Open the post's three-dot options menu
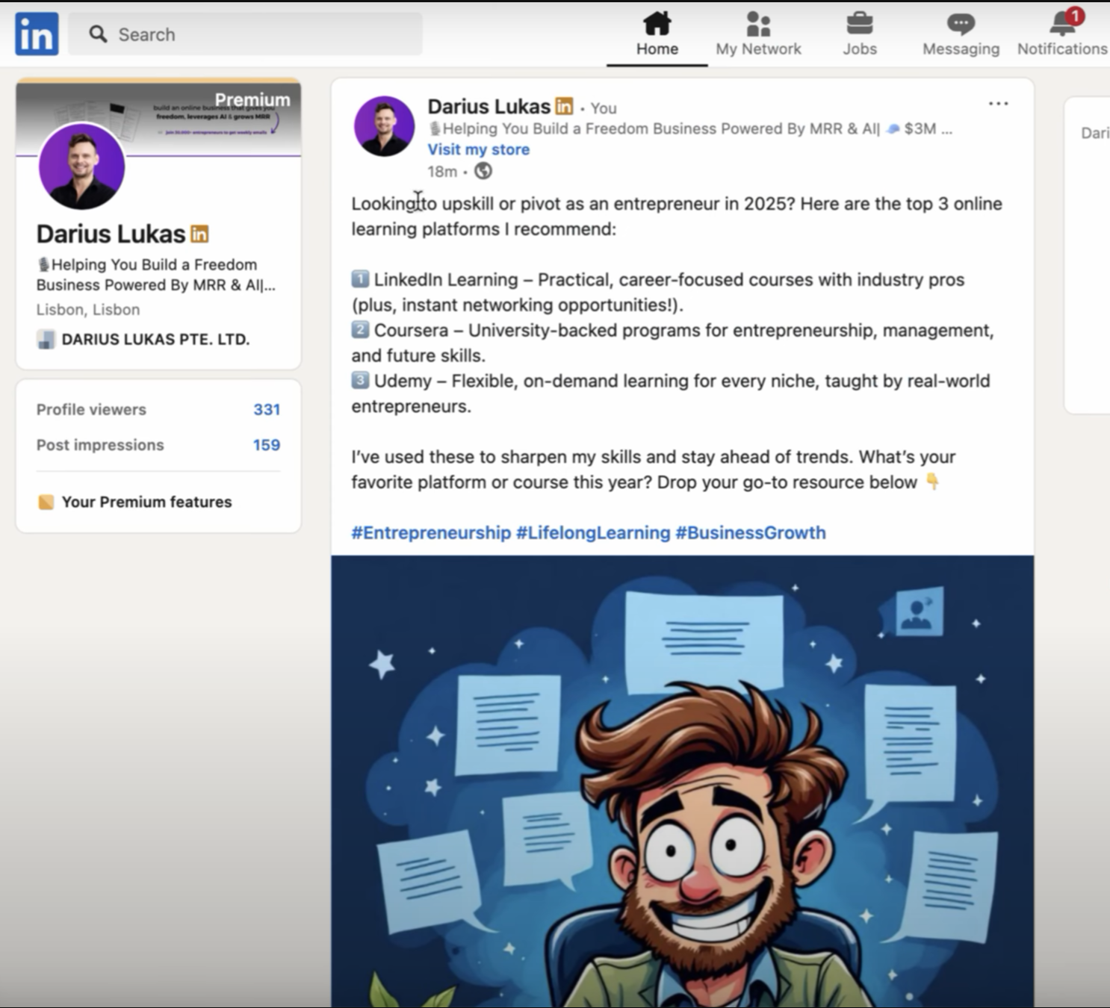This screenshot has width=1110, height=1008. [998, 104]
